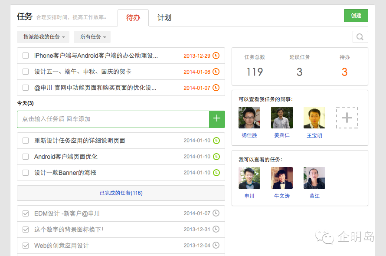This screenshot has height=256, width=386.
Task: Click 牛文涛's avatar photo
Action: pyautogui.click(x=282, y=178)
